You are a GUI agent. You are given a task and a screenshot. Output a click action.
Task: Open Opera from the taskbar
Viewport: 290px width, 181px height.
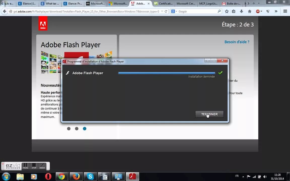48,176
